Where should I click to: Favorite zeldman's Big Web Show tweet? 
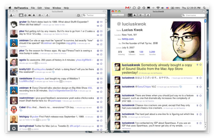pos(101,92)
